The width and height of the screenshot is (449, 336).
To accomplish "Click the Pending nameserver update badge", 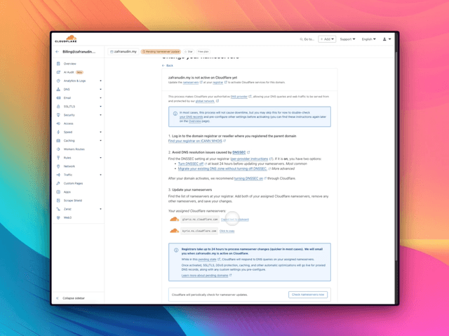I will pyautogui.click(x=161, y=52).
